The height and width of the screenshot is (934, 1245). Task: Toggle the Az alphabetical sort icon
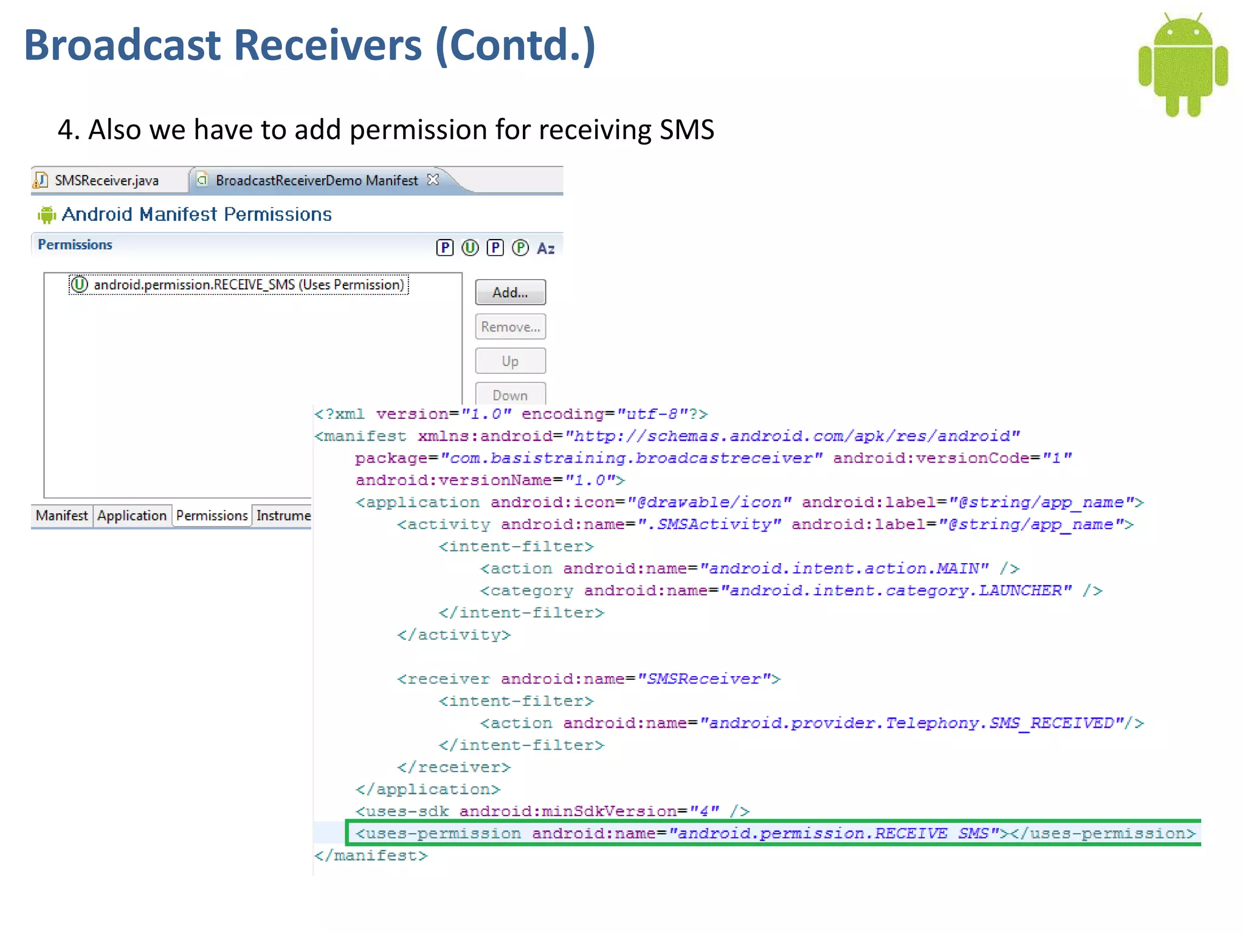pyautogui.click(x=546, y=248)
